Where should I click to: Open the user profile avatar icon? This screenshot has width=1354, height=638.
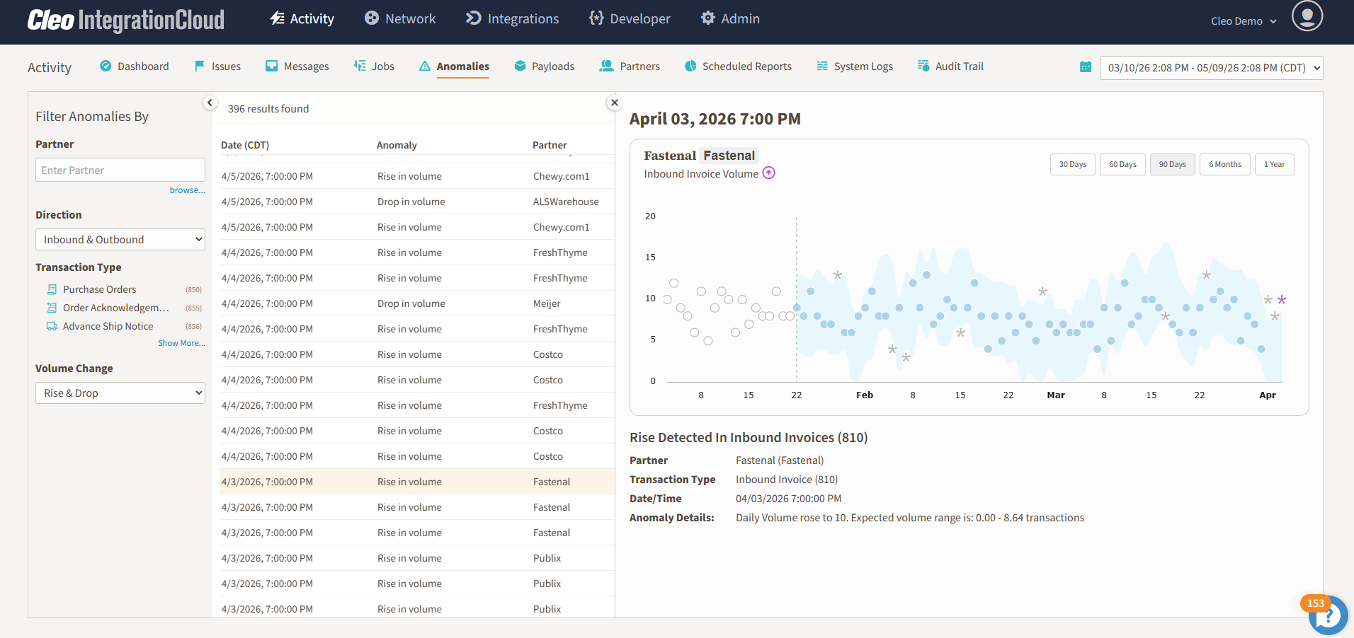coord(1307,16)
